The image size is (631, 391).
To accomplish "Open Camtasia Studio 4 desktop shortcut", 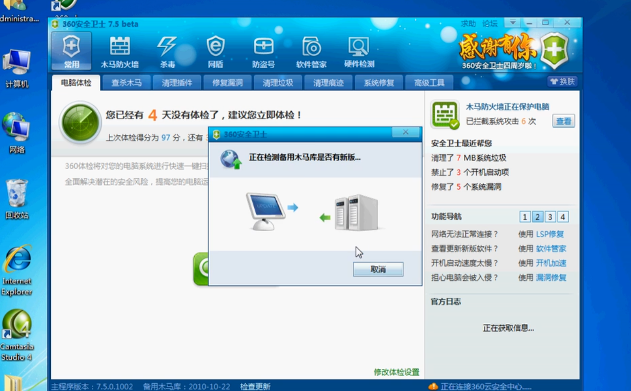I will 17,336.
